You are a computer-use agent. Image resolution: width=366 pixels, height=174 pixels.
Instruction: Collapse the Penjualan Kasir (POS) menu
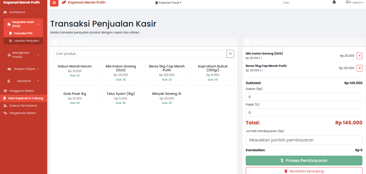pyautogui.click(x=23, y=24)
